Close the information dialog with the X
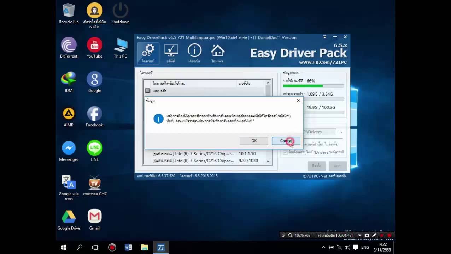The image size is (451, 254). 298,101
